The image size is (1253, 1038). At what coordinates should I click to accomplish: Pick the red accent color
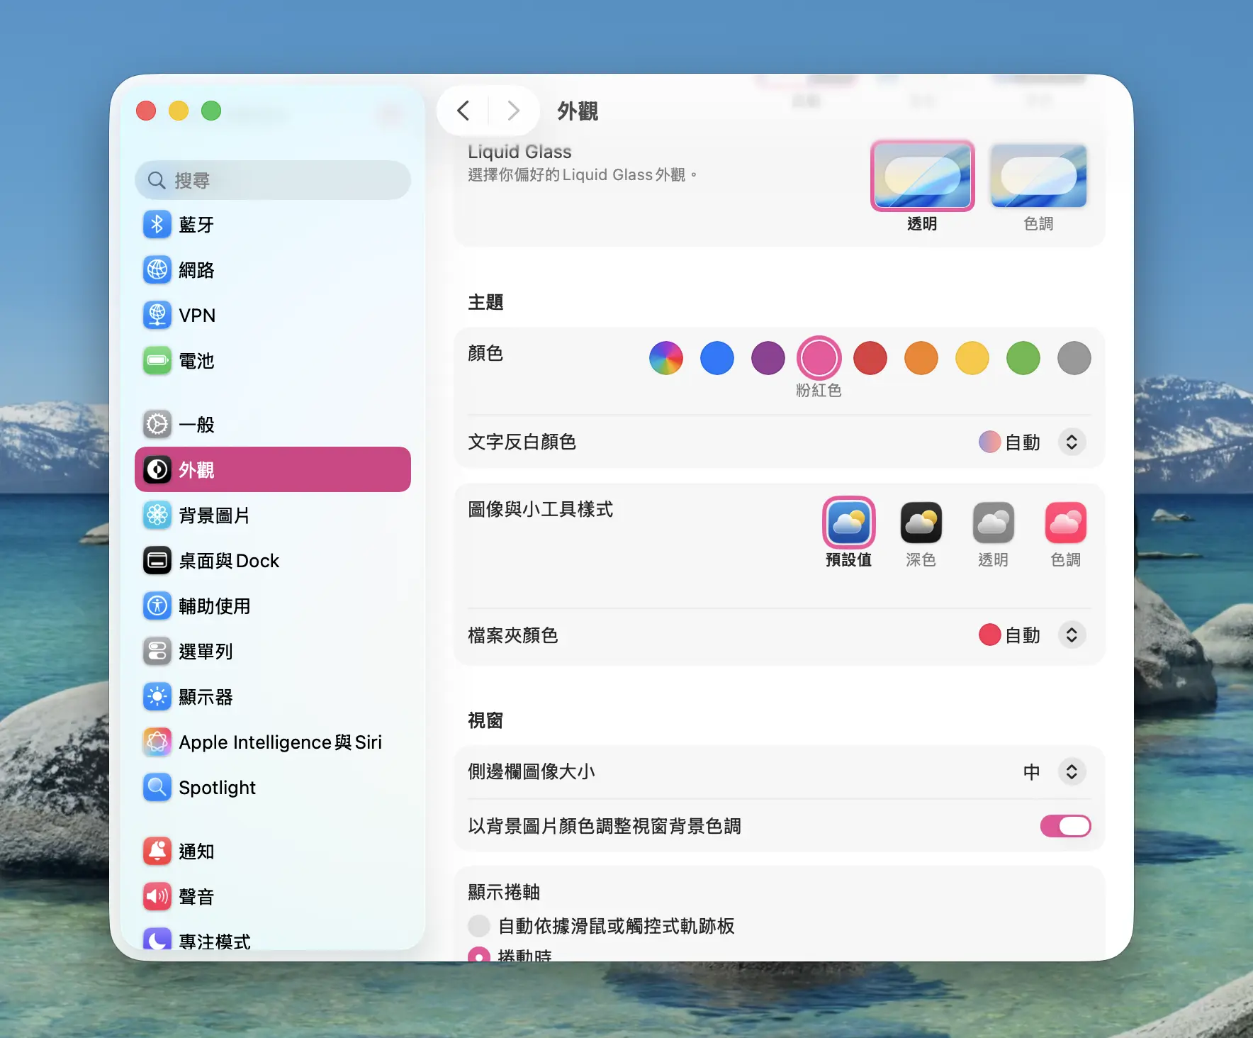click(x=870, y=358)
